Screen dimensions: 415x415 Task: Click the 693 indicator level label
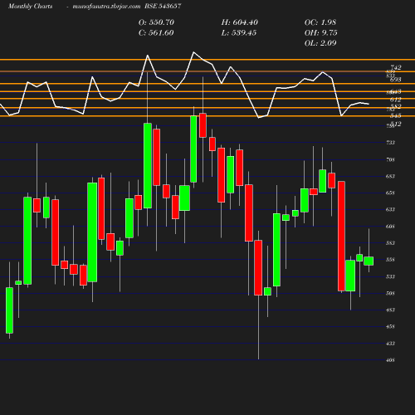pyautogui.click(x=396, y=80)
